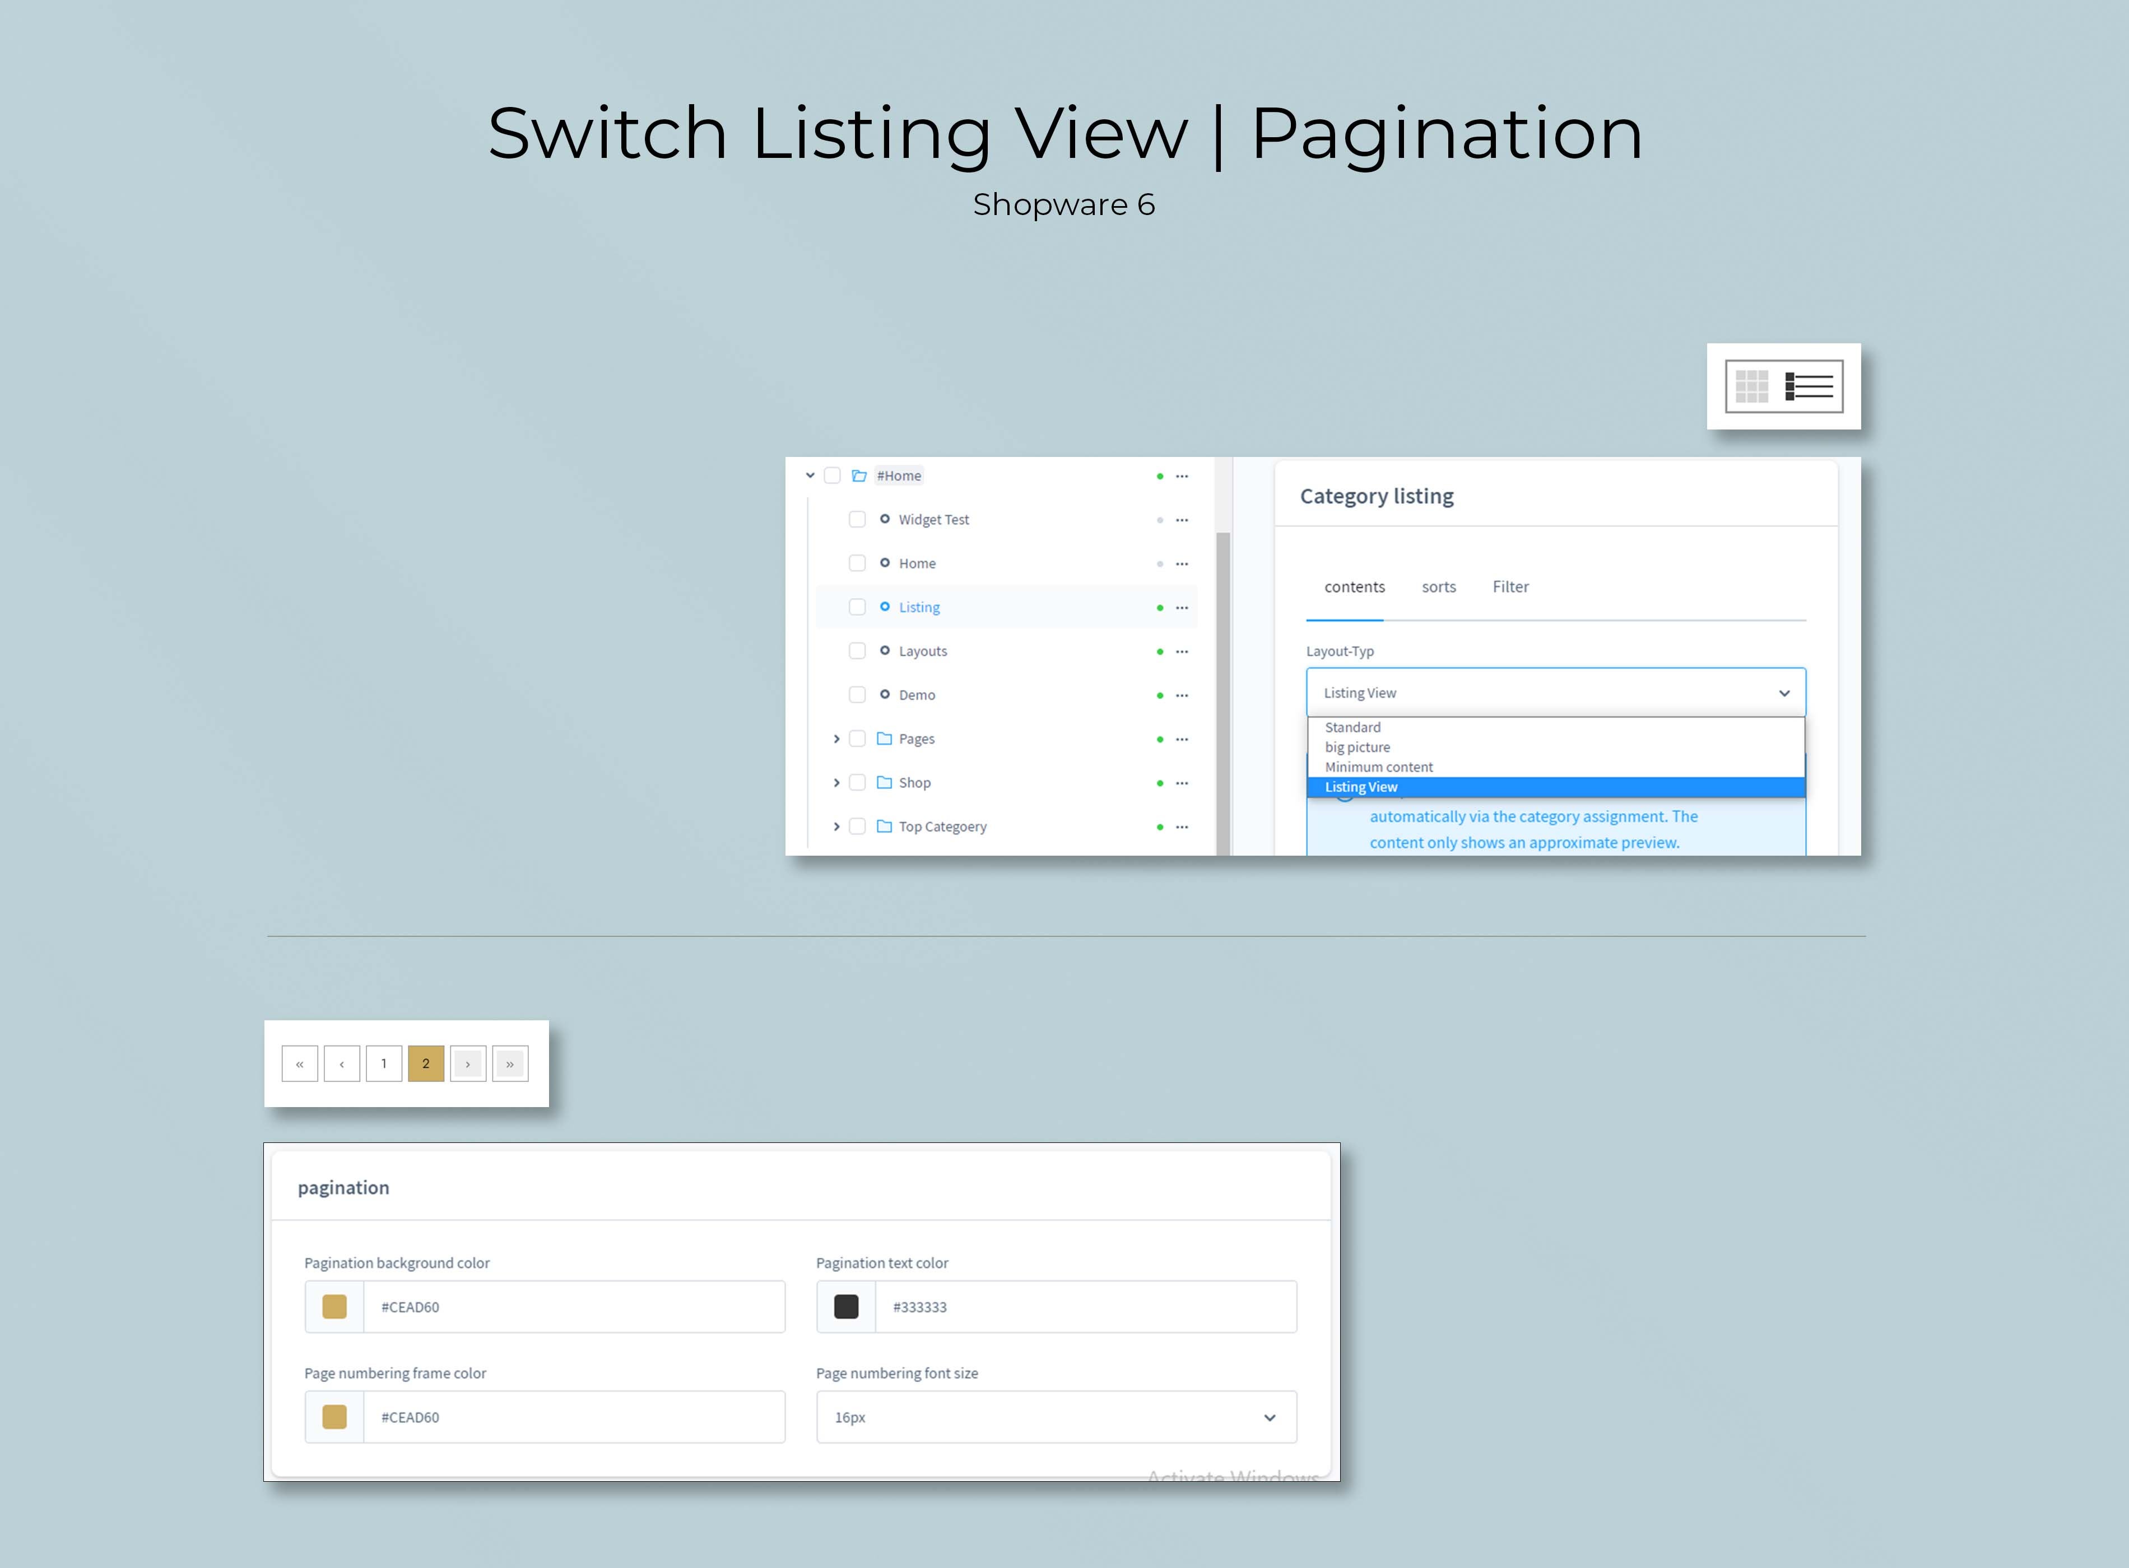The width and height of the screenshot is (2129, 1568).
Task: Check the Listing category checkbox
Action: point(858,608)
